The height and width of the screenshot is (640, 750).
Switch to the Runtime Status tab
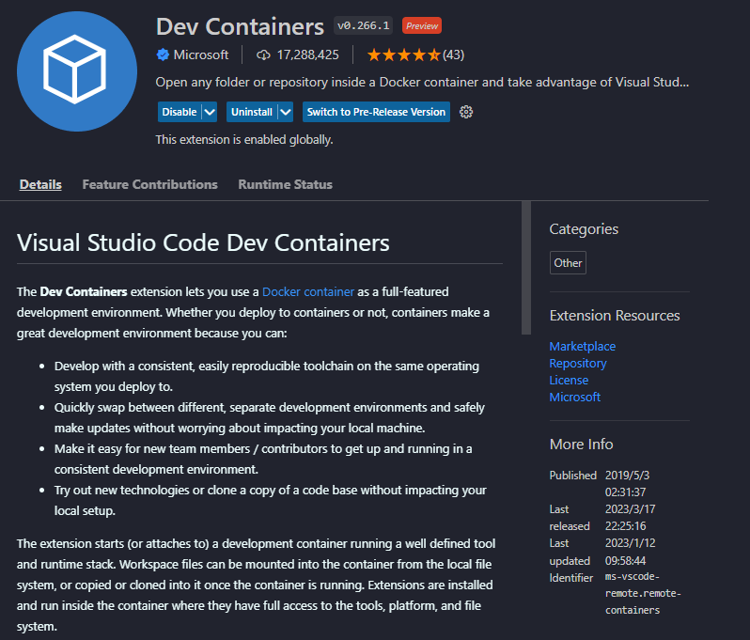click(x=285, y=184)
